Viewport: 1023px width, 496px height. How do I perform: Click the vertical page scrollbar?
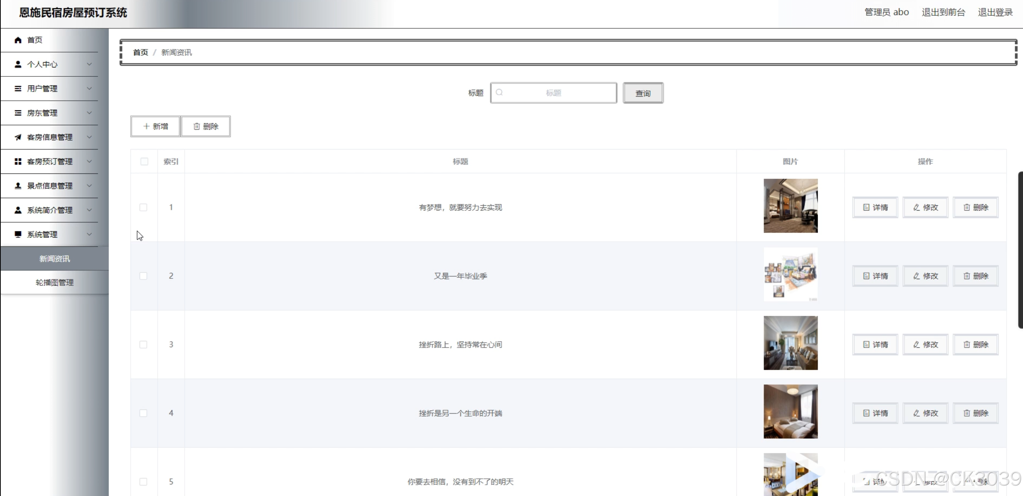point(1020,250)
